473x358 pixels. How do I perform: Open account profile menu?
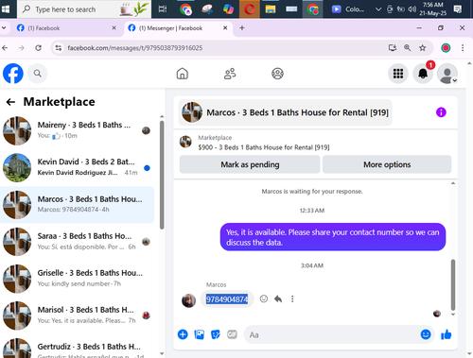pyautogui.click(x=447, y=74)
